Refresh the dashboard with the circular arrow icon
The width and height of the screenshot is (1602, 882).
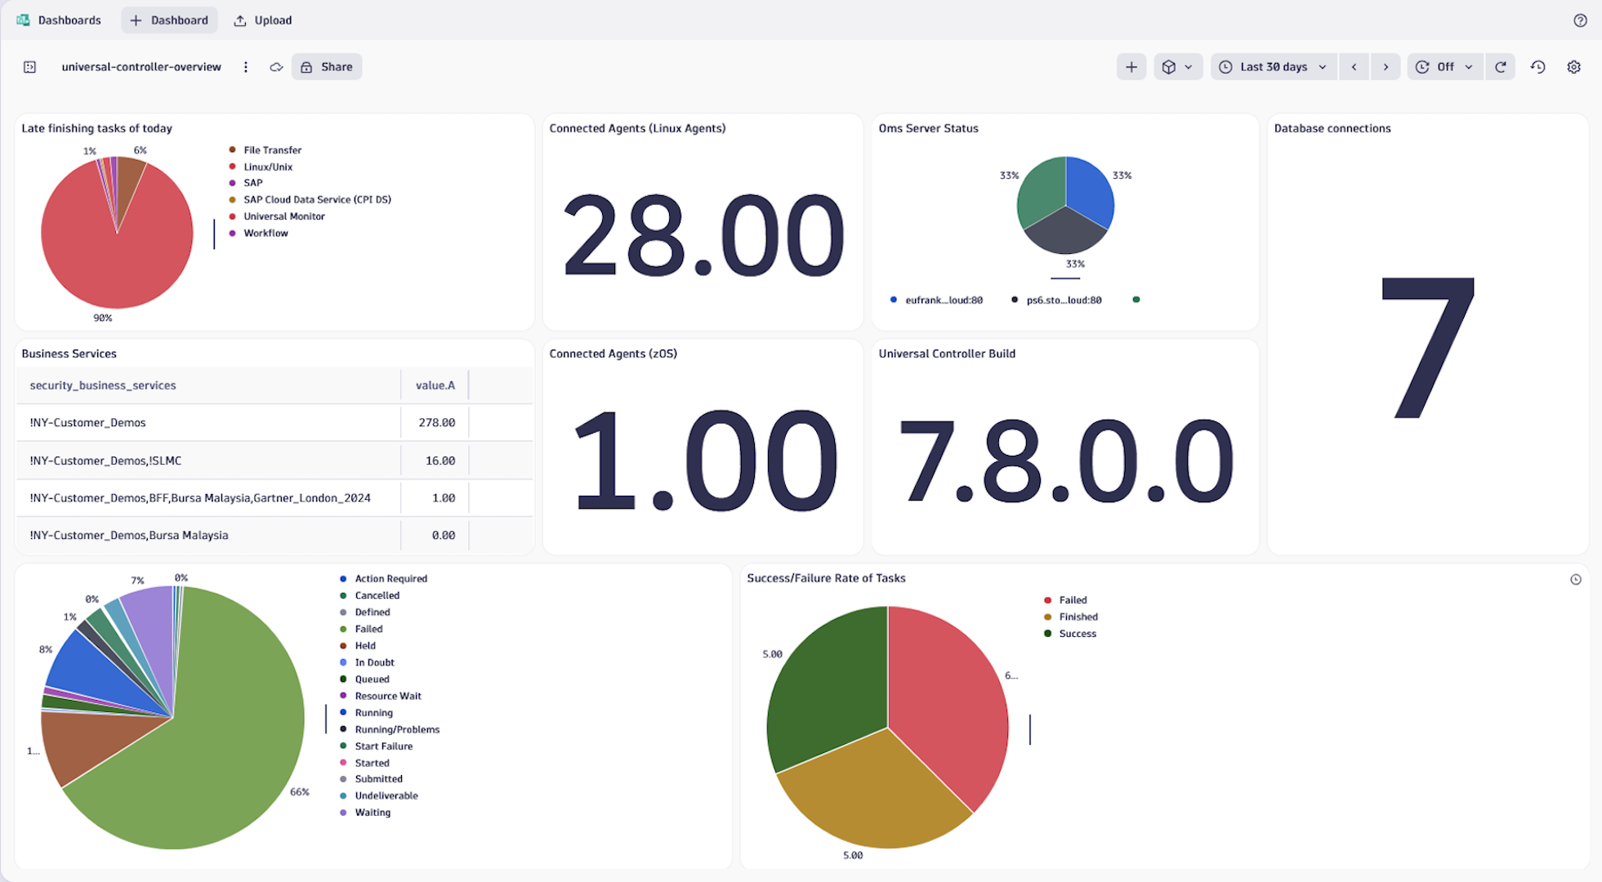(1501, 66)
